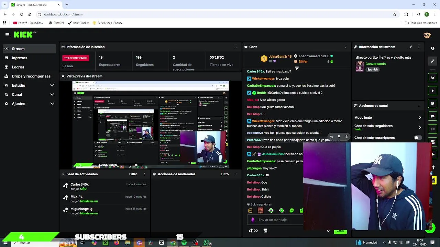Open options menu of Información del stream
Viewport: 440px width, 247px height.
point(419,47)
